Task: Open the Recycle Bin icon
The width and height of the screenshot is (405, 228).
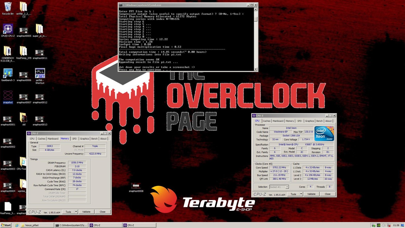Action: pyautogui.click(x=8, y=8)
